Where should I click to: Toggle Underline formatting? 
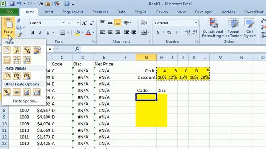(x=48, y=32)
